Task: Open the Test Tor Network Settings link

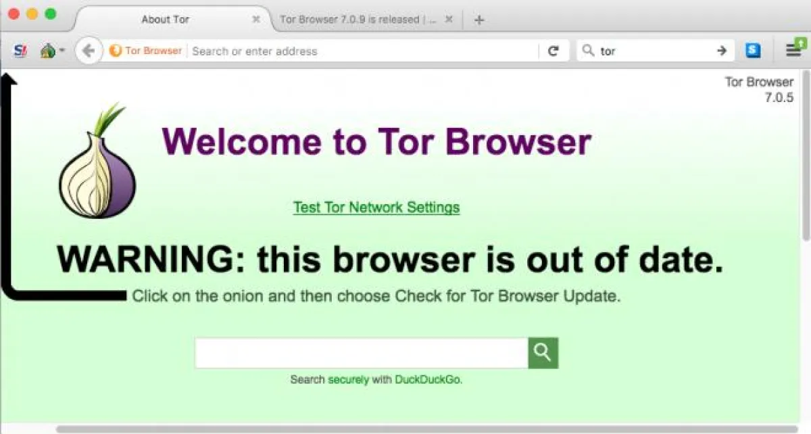Action: pyautogui.click(x=376, y=208)
